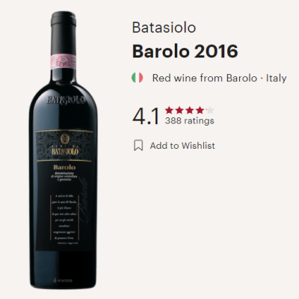Click the first red rating star

pyautogui.click(x=169, y=110)
